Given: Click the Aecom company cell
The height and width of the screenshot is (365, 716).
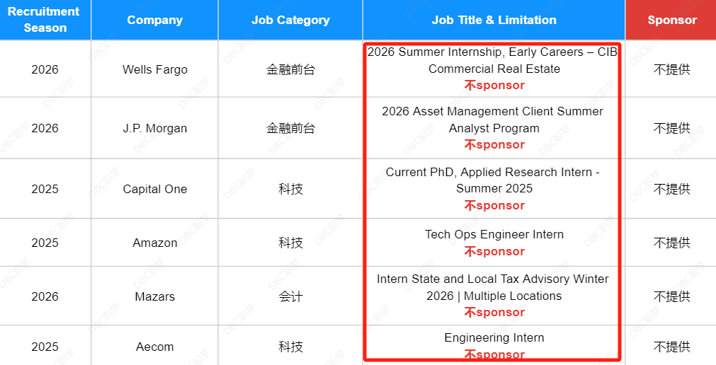Looking at the screenshot, I should point(155,347).
